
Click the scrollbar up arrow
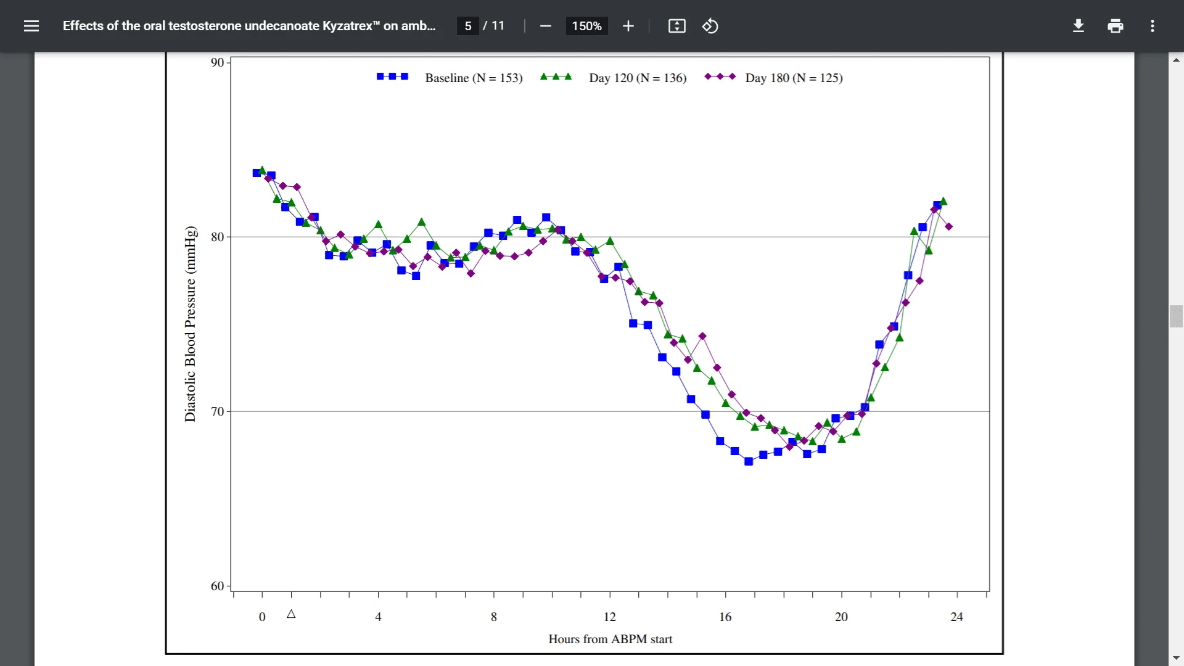(1176, 60)
